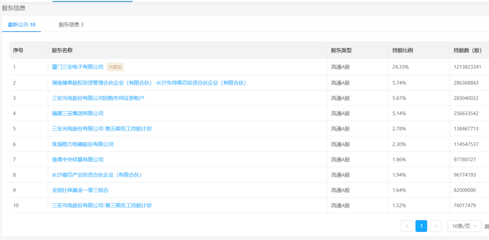Viewport: 489px width, 240px height.
Task: Open the 福建三安集团有限公司 link
Action: point(77,113)
